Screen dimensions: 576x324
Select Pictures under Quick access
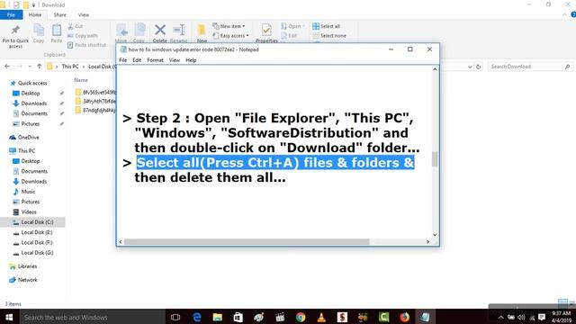pyautogui.click(x=30, y=124)
